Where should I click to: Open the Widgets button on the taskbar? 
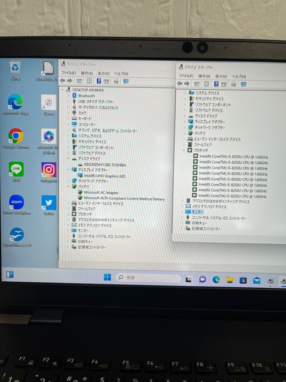[x=10, y=274]
